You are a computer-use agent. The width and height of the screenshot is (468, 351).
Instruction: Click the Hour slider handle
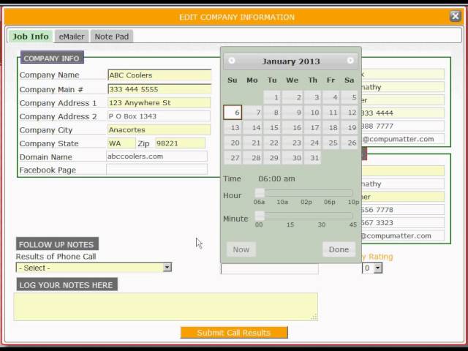[x=260, y=192]
